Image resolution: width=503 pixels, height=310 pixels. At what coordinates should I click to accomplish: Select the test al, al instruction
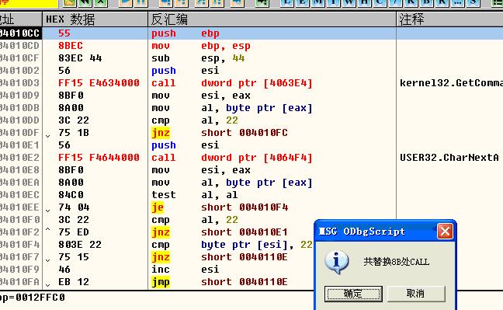click(195, 195)
